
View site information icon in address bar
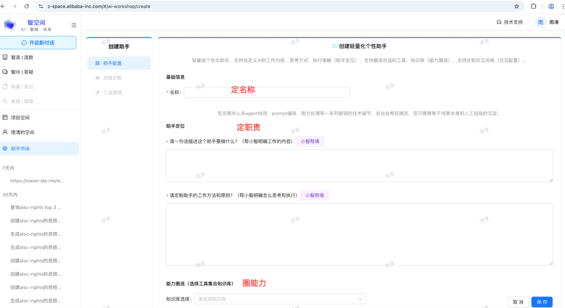[x=41, y=6]
